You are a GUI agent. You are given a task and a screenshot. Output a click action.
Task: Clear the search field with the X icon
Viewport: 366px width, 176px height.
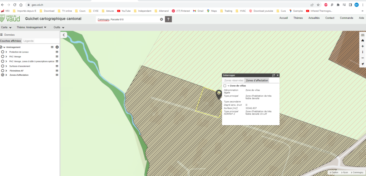click(161, 19)
